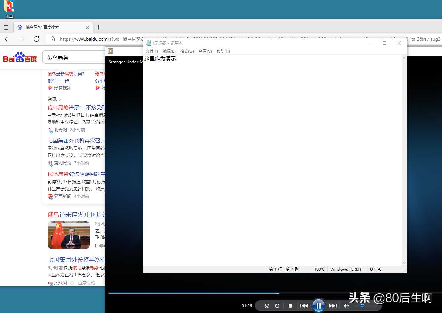Screen dimensions: 442x313
Task: Click the Windows Media Player title bar icon
Action: (111, 51)
